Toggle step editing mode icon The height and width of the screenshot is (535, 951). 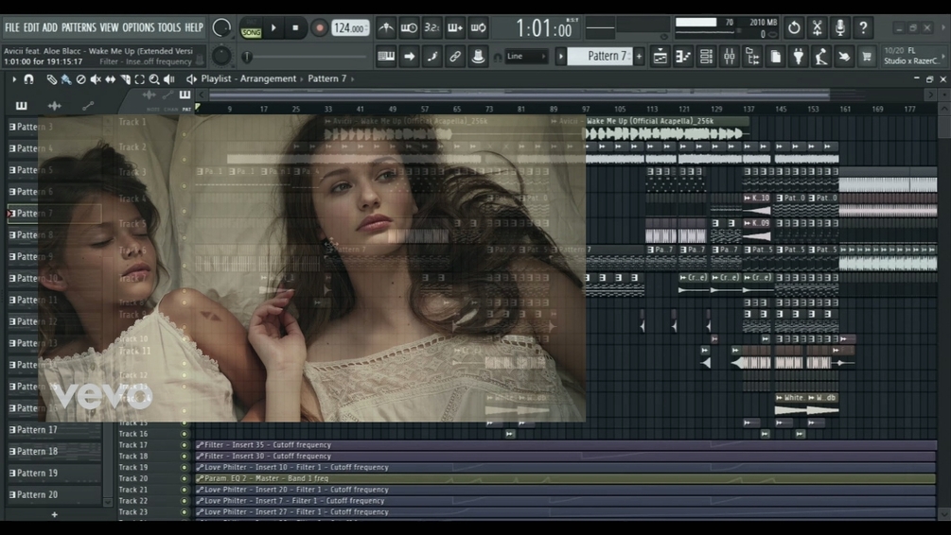pyautogui.click(x=431, y=57)
